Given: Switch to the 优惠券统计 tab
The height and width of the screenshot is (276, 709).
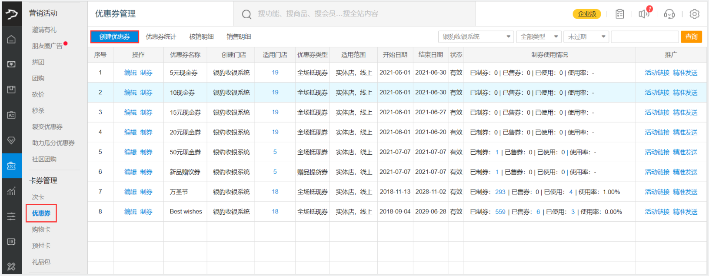Looking at the screenshot, I should (161, 37).
